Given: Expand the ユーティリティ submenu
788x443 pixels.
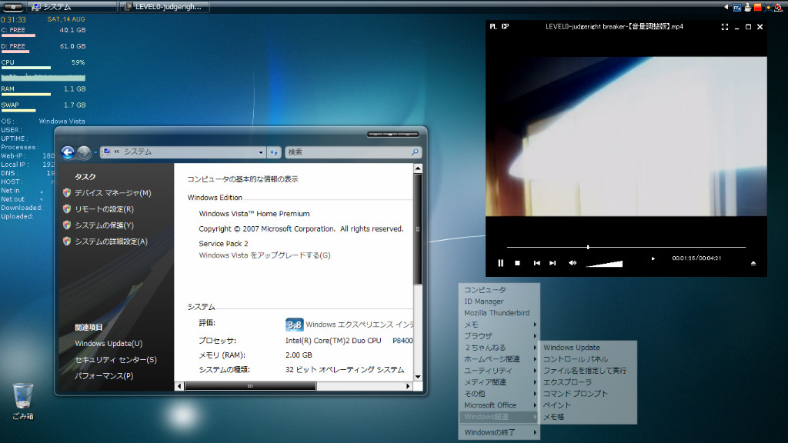Looking at the screenshot, I should (499, 371).
